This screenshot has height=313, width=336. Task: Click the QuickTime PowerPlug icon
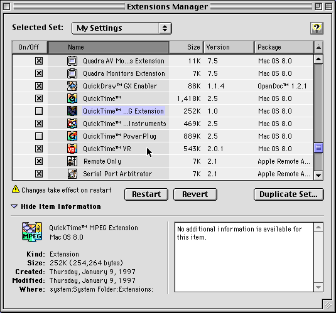point(72,136)
